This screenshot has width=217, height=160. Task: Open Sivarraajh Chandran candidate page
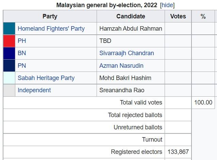(x=127, y=53)
